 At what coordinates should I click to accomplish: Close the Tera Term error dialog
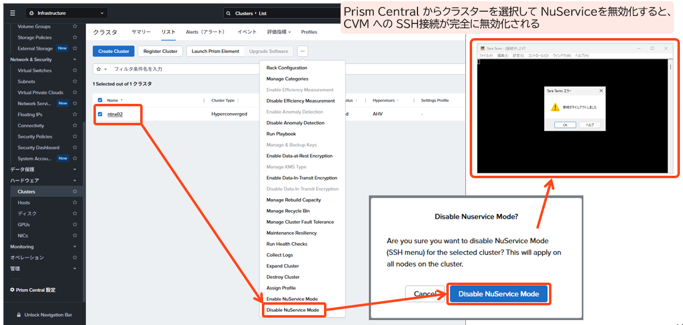[601, 91]
